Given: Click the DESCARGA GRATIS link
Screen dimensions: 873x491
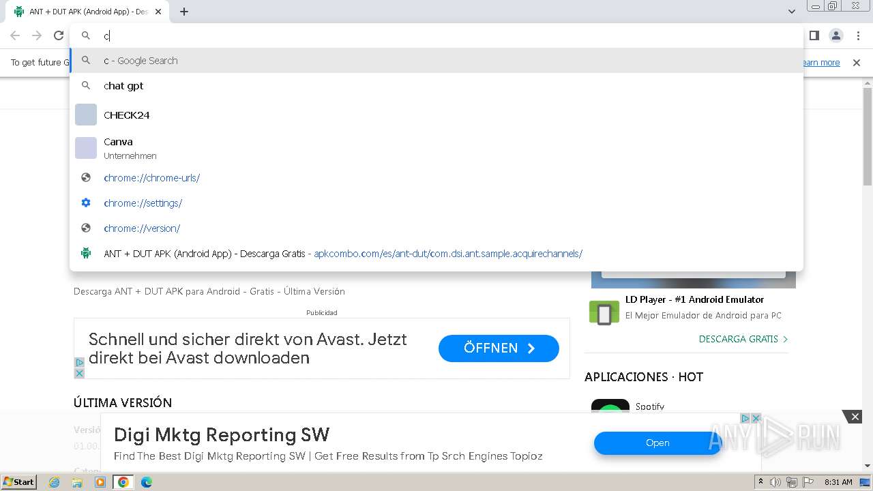Looking at the screenshot, I should (743, 339).
